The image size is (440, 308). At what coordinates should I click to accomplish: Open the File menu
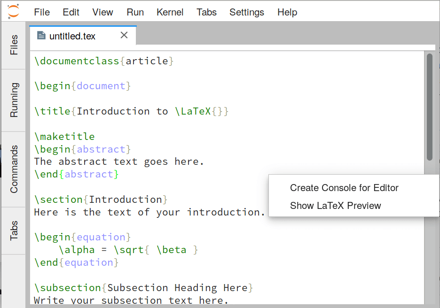(42, 12)
